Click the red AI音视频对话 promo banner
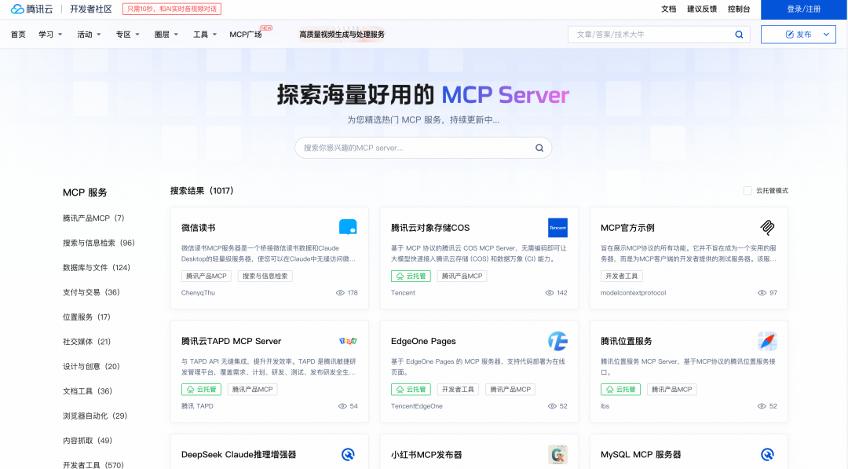848x469 pixels. click(x=172, y=9)
